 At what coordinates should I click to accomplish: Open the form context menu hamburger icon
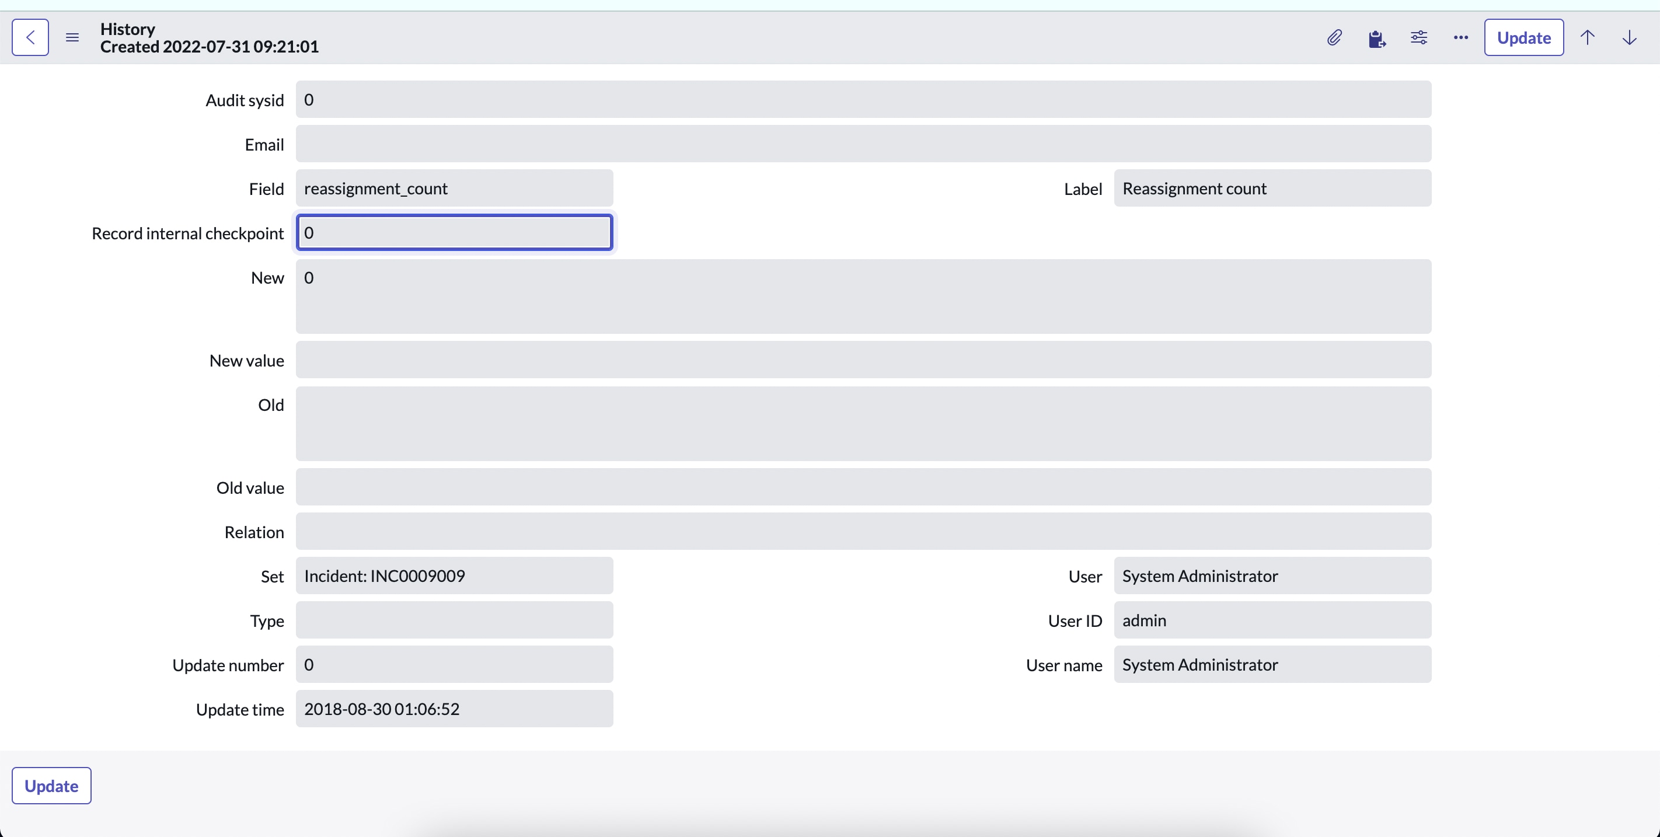pos(72,37)
